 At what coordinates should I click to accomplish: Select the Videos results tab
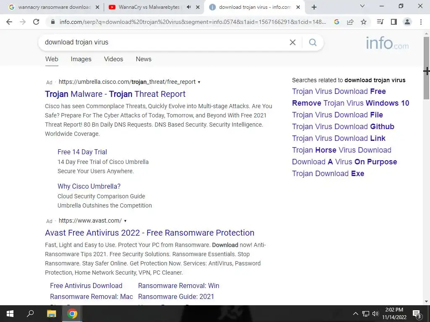tap(113, 59)
